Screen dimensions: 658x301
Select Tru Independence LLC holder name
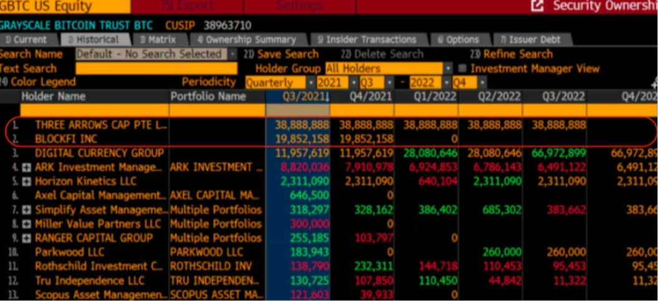(90, 281)
